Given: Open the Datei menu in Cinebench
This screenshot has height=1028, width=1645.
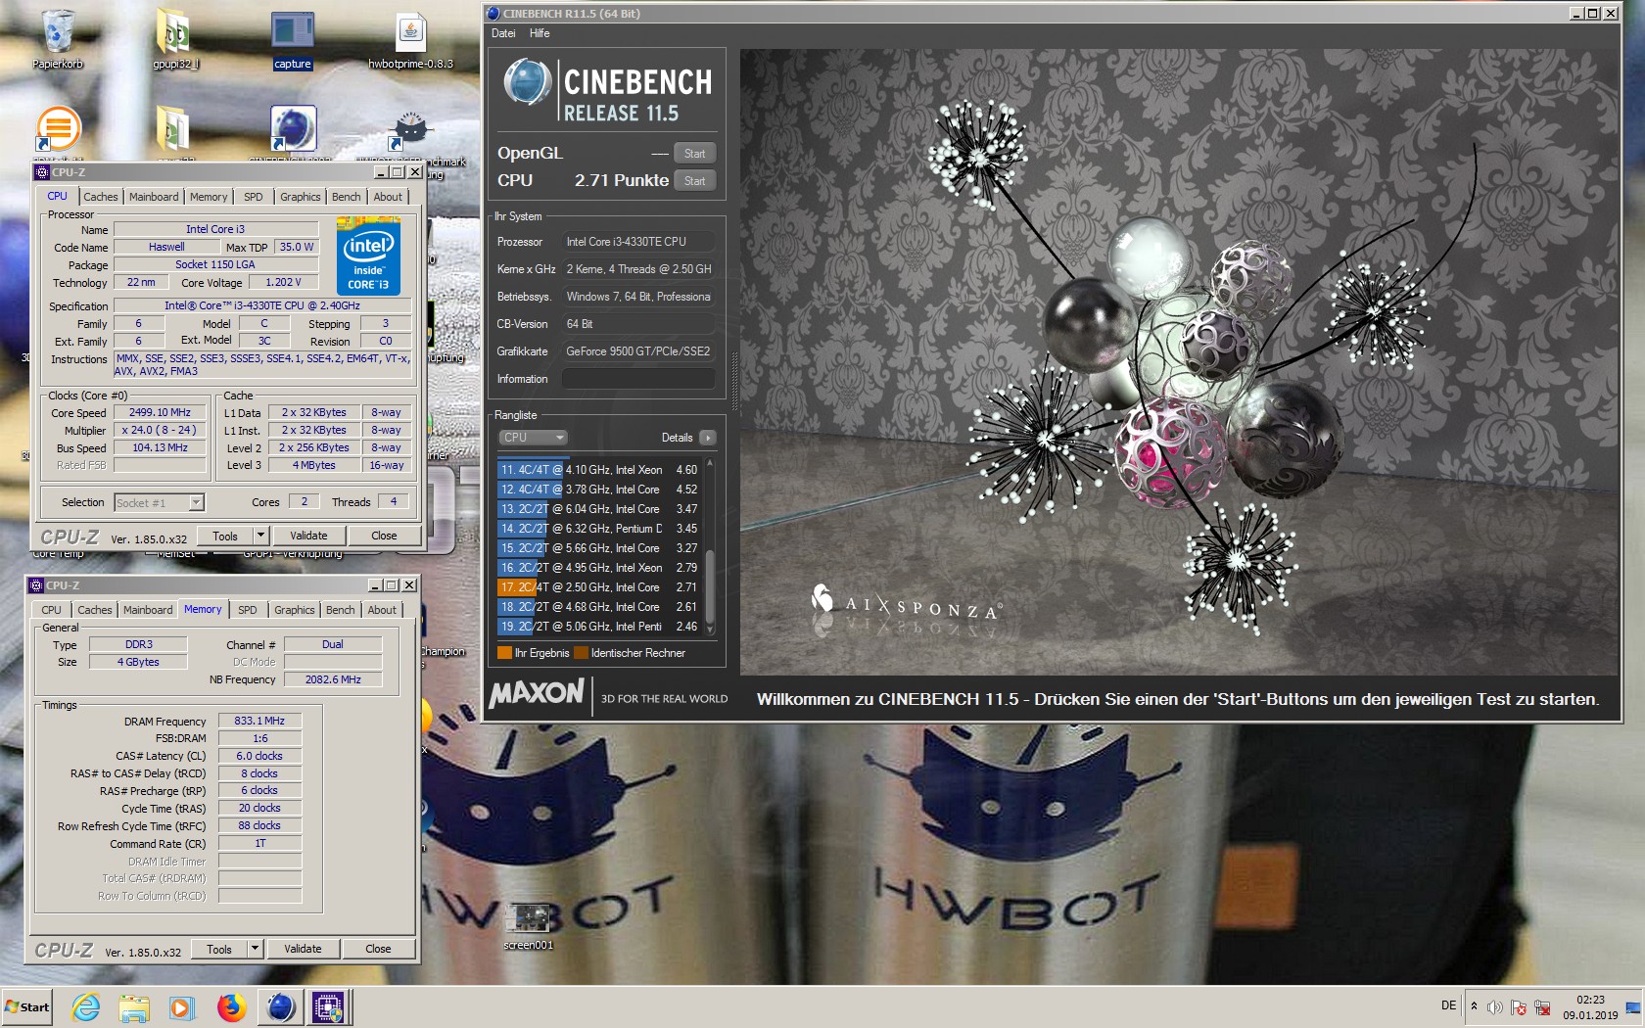Looking at the screenshot, I should 503,33.
